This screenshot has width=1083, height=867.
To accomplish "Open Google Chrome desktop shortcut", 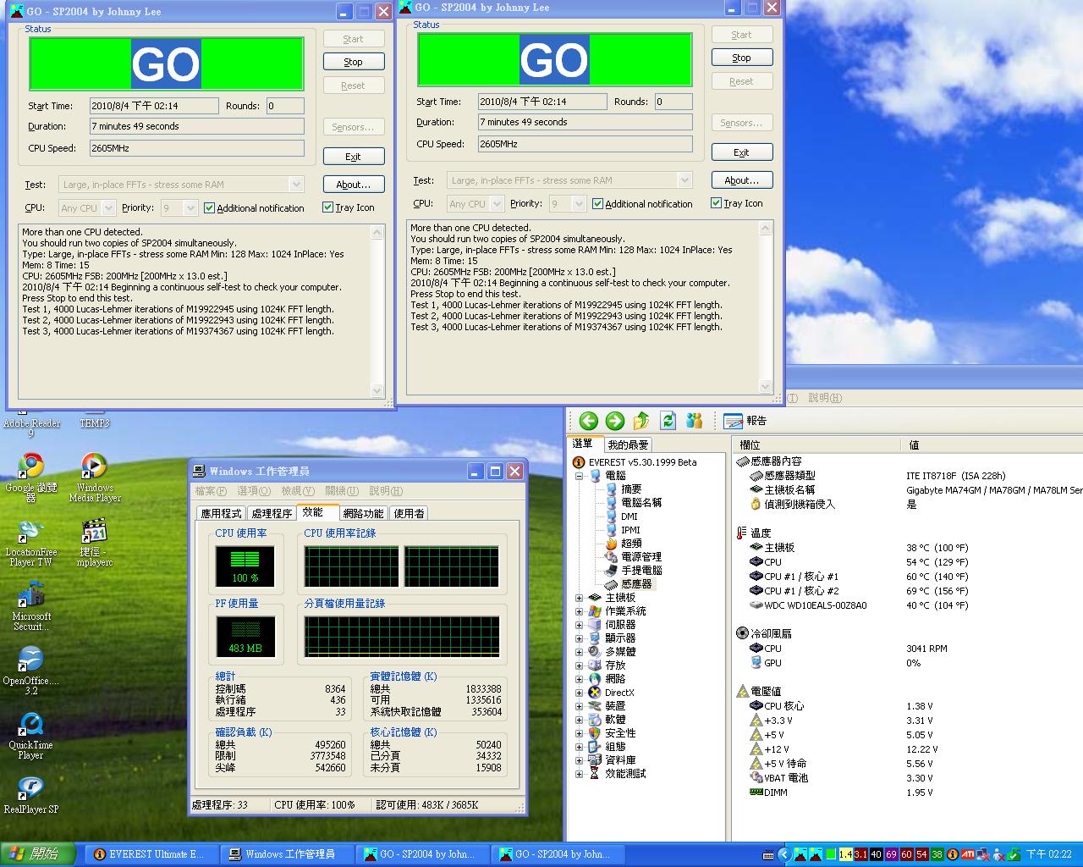I will pyautogui.click(x=31, y=478).
